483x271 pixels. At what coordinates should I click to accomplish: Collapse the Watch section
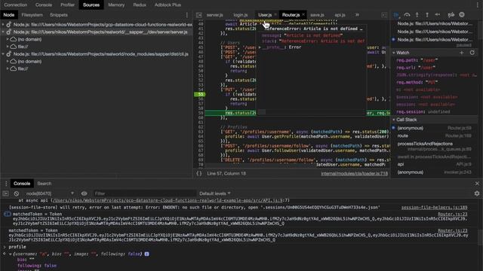pyautogui.click(x=394, y=53)
